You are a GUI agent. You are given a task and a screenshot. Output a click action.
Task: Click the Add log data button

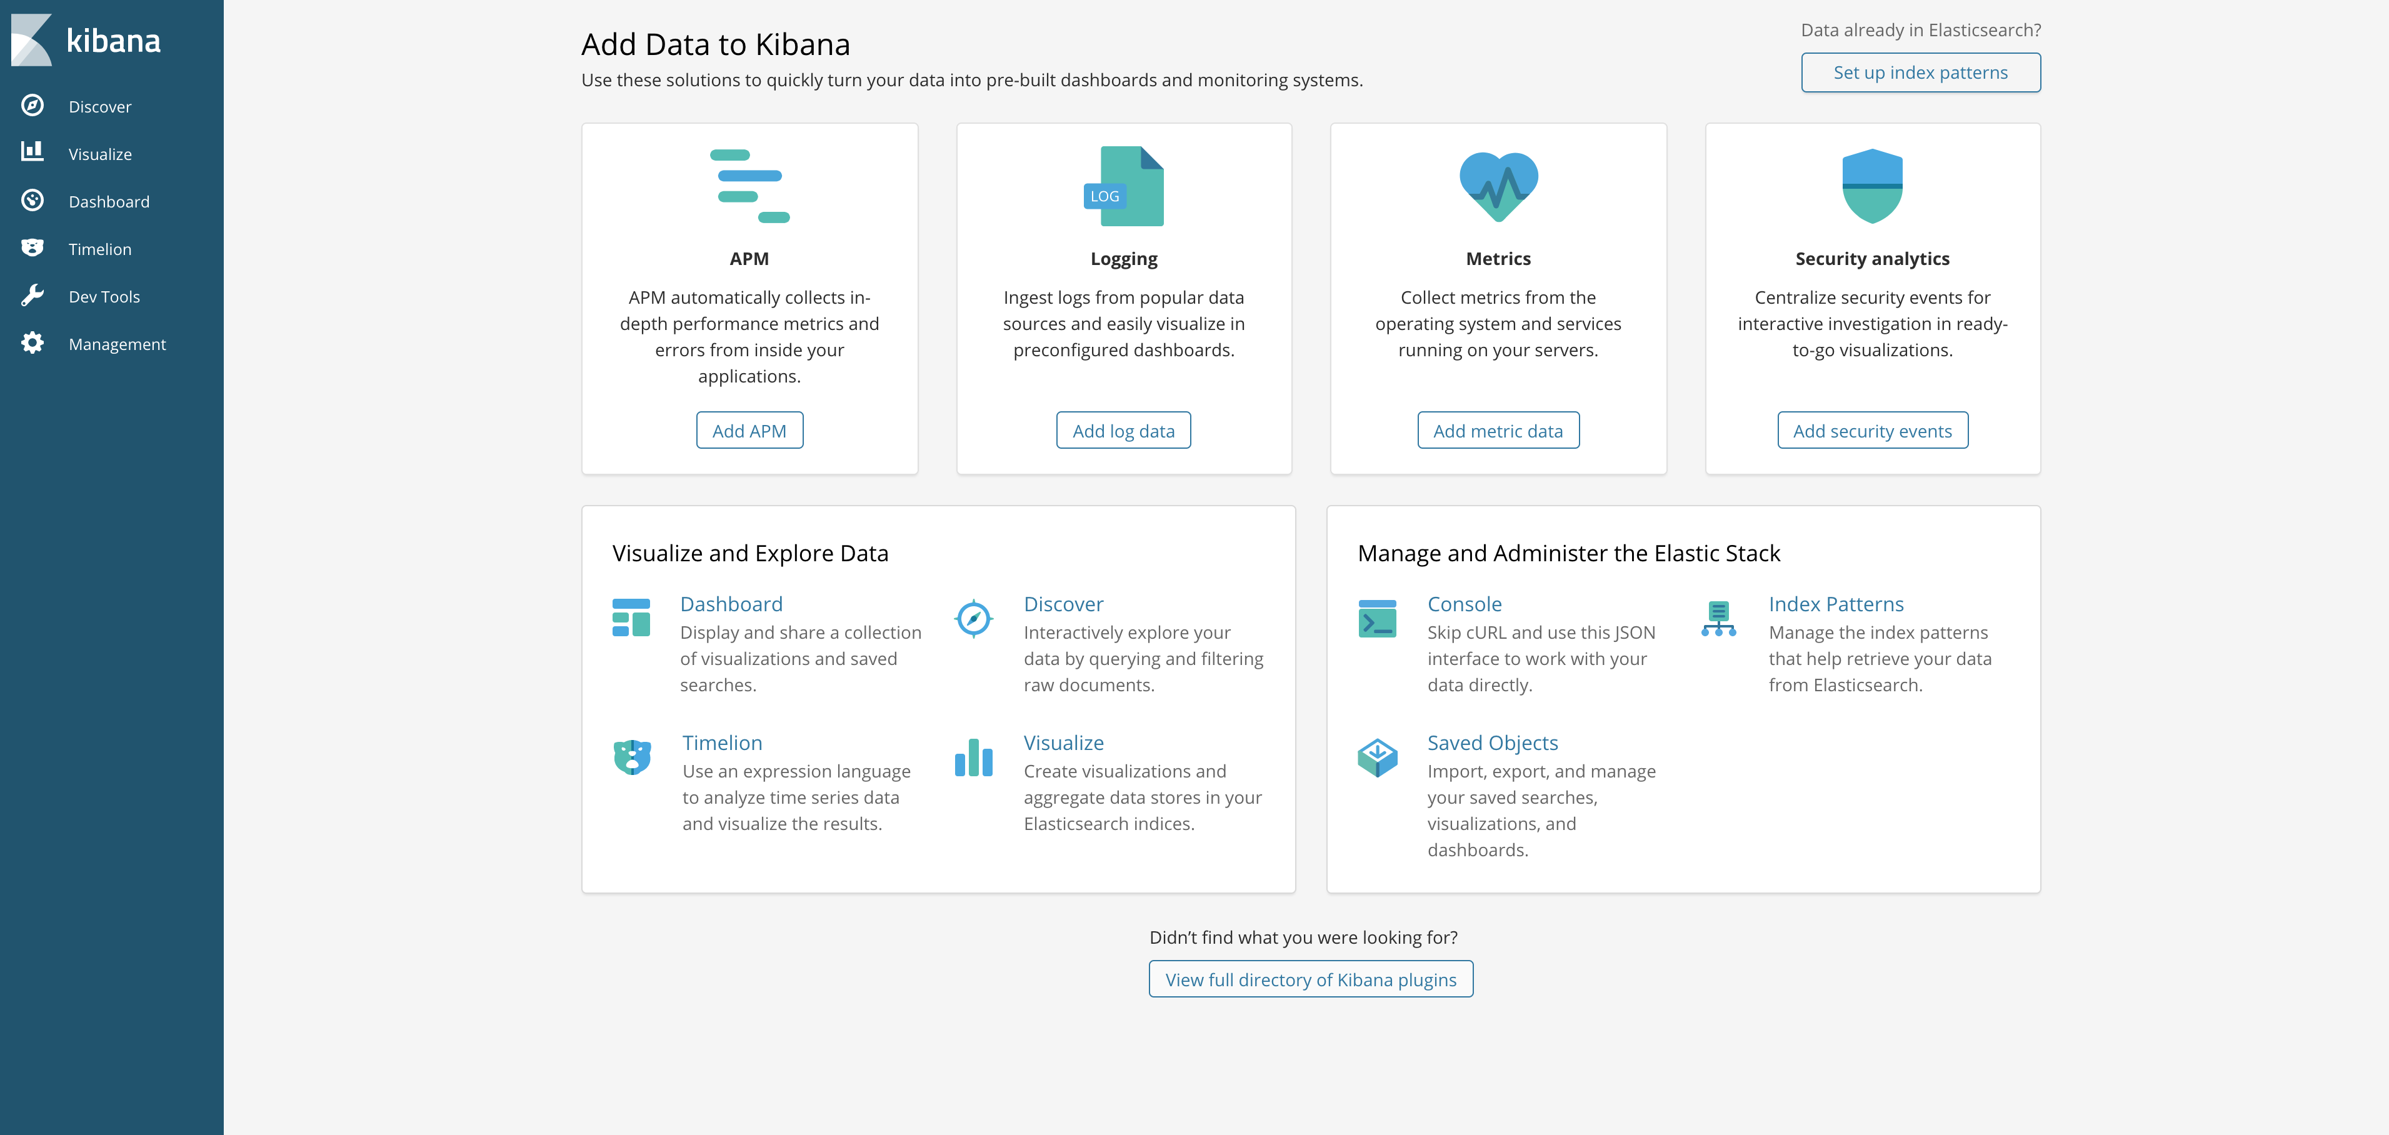point(1123,430)
